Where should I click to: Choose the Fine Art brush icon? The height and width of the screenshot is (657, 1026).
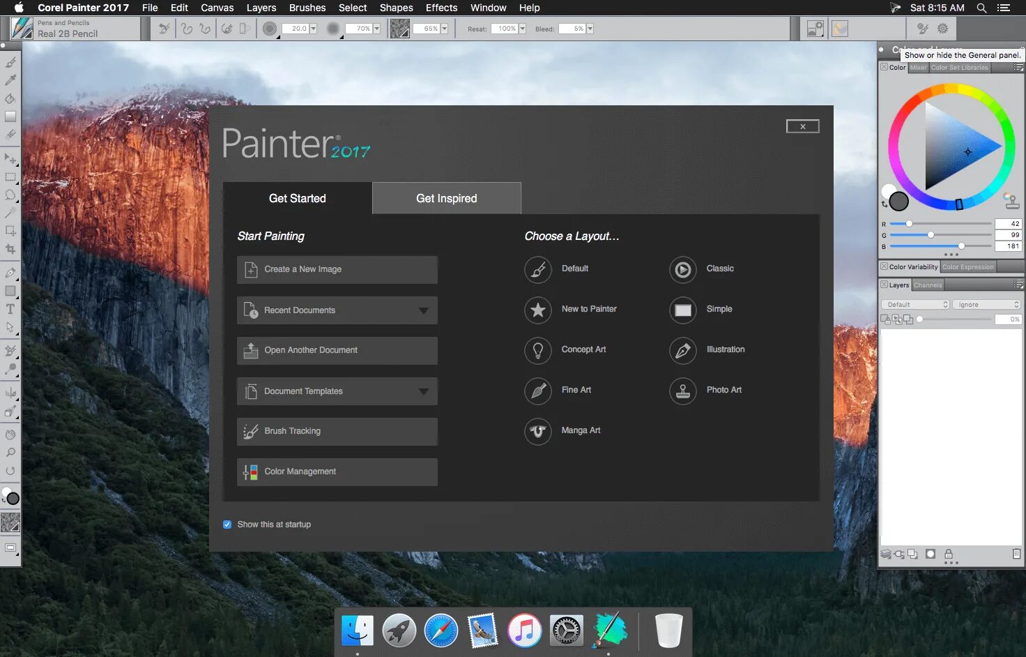click(x=538, y=391)
